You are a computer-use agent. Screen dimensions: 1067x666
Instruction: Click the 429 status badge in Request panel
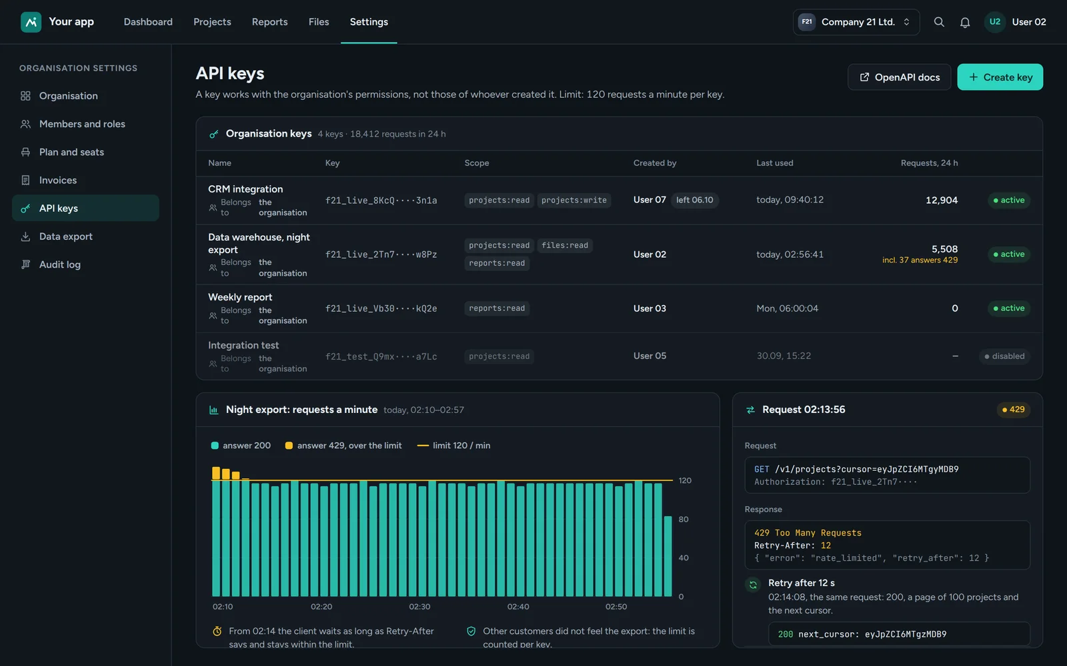click(1013, 410)
